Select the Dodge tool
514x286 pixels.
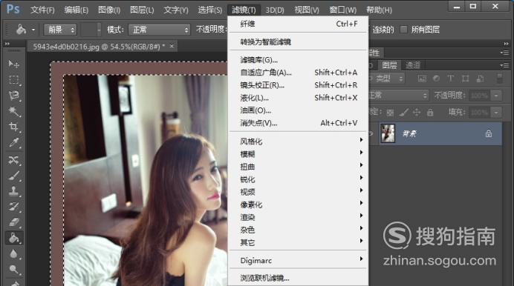pyautogui.click(x=13, y=269)
